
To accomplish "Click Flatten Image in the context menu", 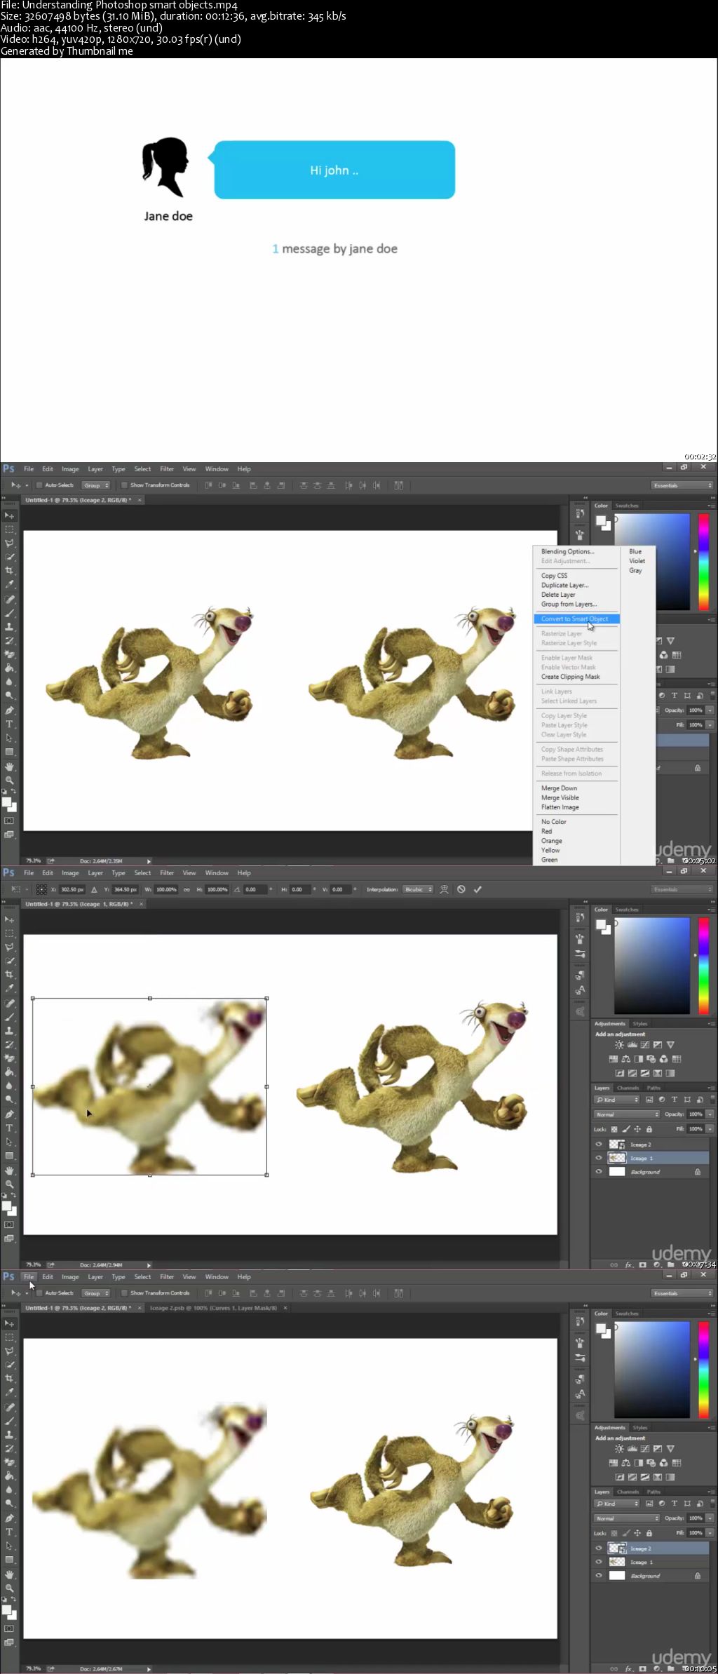I will click(x=560, y=807).
